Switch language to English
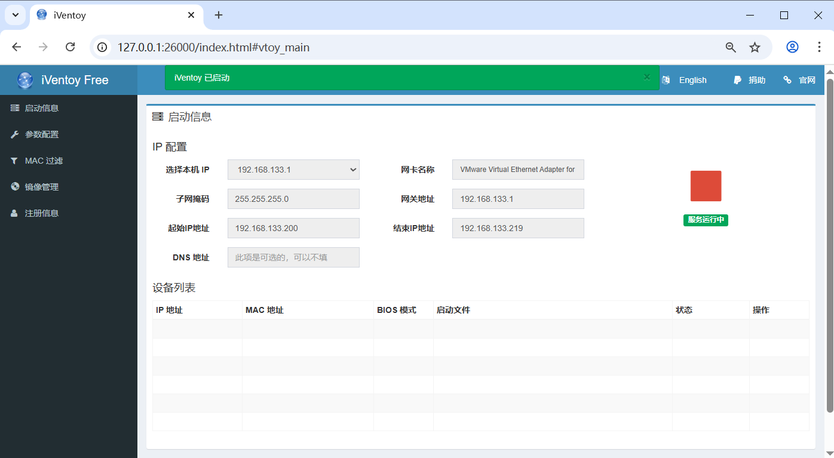The image size is (834, 458). (x=692, y=80)
